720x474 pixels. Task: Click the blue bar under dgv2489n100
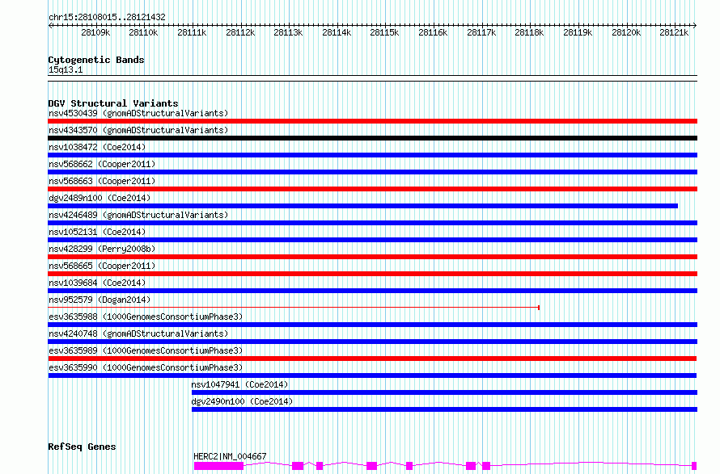pos(362,206)
